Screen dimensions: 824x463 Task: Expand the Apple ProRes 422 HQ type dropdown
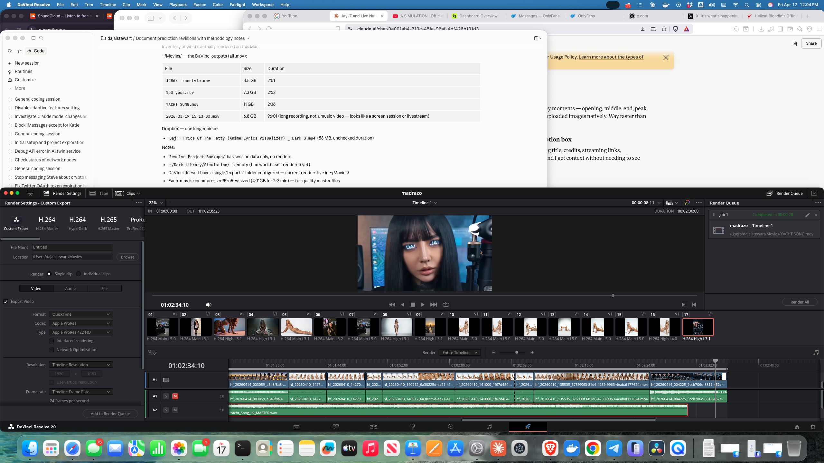81,332
